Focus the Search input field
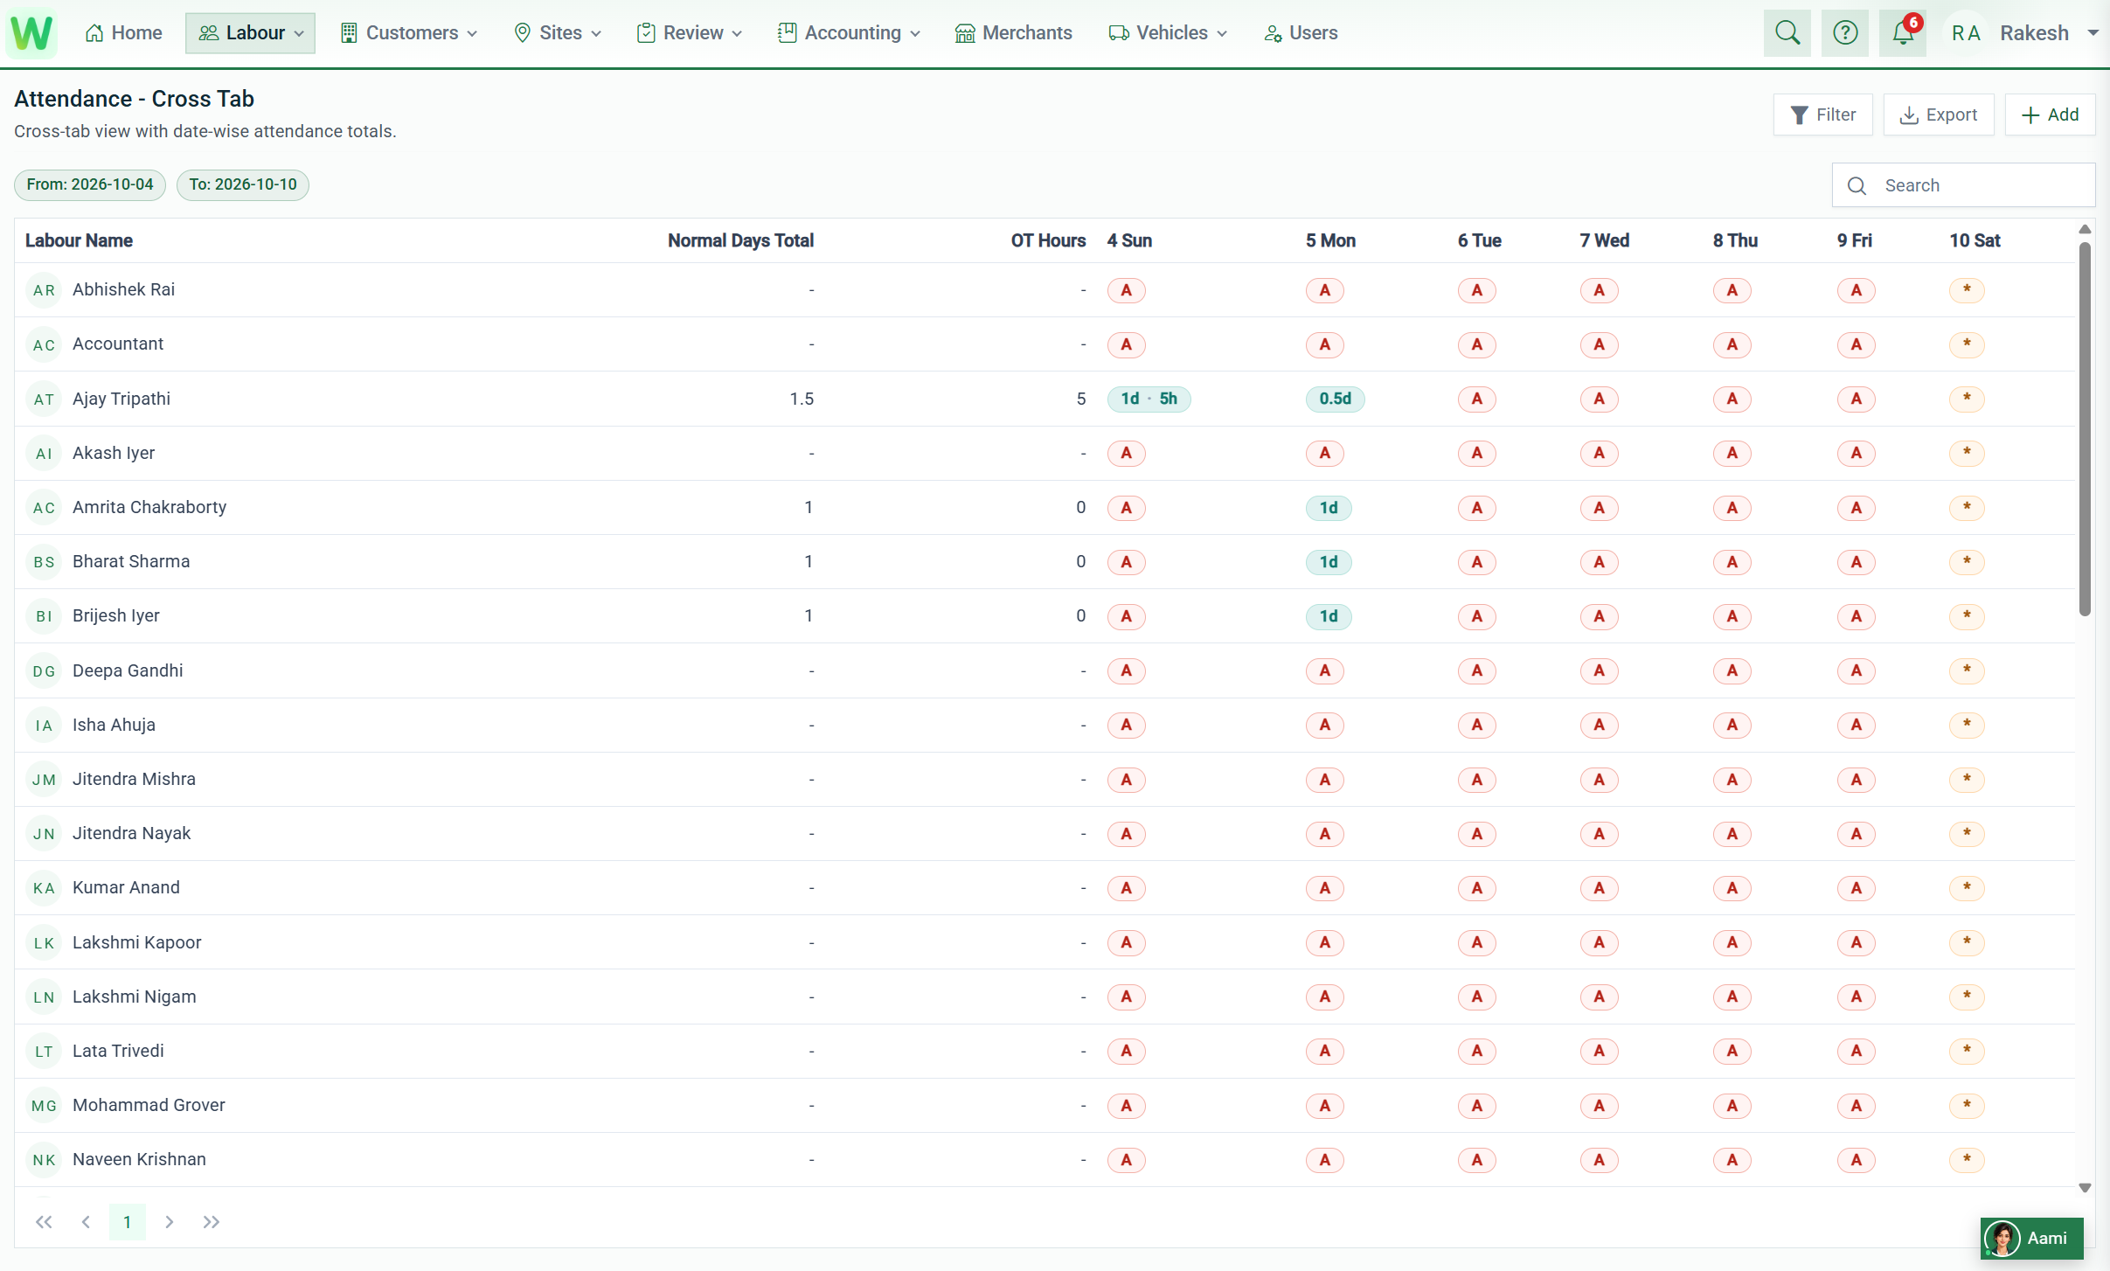2110x1271 pixels. pos(1963,185)
